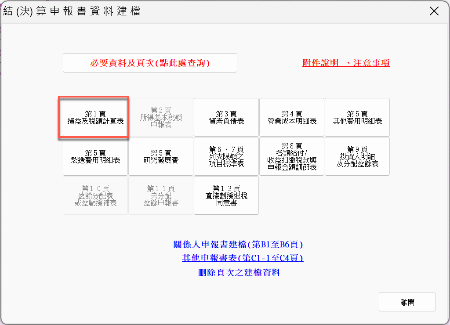Open 附件說明、注意事項 link
Image resolution: width=450 pixels, height=325 pixels.
click(346, 63)
